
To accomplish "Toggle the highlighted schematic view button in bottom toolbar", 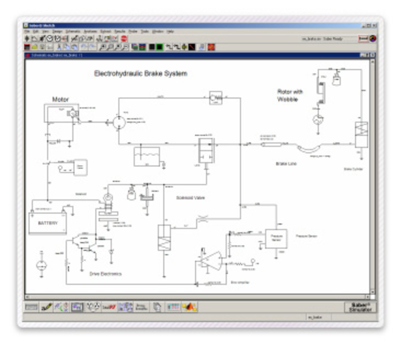I will [77, 307].
